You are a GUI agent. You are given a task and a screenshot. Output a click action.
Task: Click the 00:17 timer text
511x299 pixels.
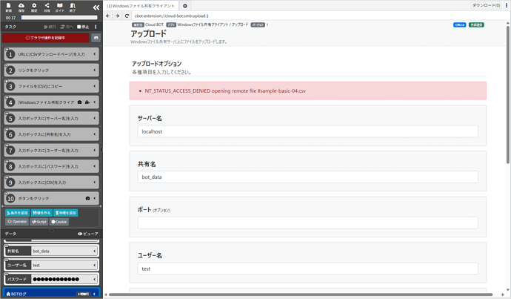pyautogui.click(x=10, y=18)
